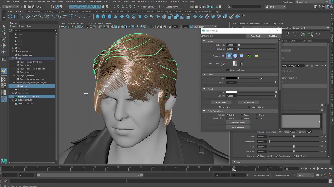
Task: Activate the Select tool arrow in the toolbox
Action: [x=4, y=26]
